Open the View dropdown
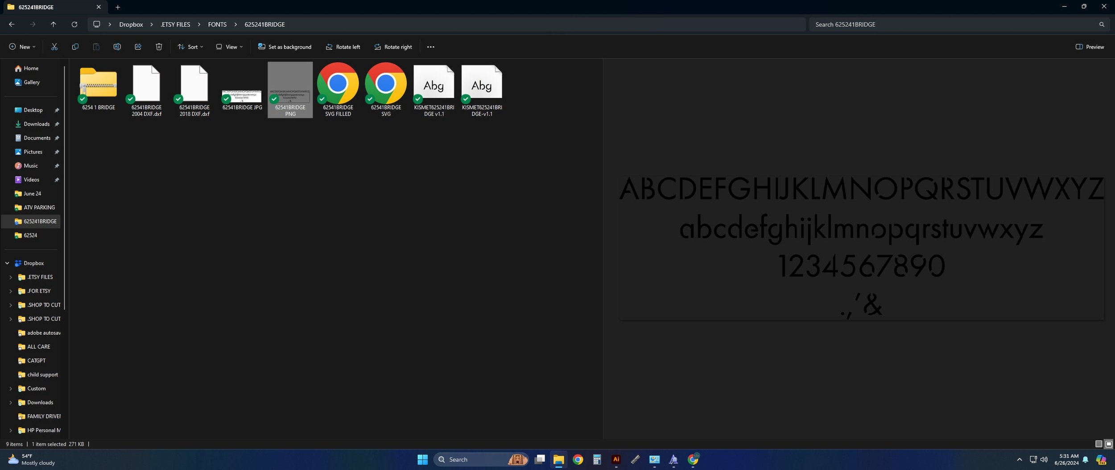The height and width of the screenshot is (470, 1115). pos(230,47)
